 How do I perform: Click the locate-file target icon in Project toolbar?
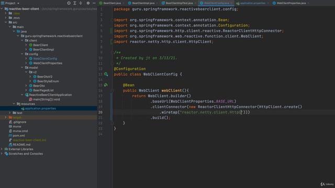(x=69, y=3)
